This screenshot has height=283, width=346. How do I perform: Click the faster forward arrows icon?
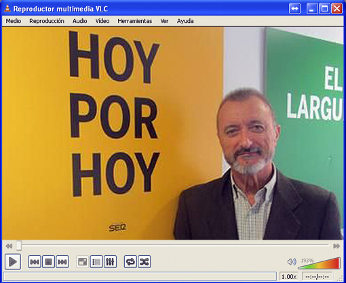pos(337,246)
